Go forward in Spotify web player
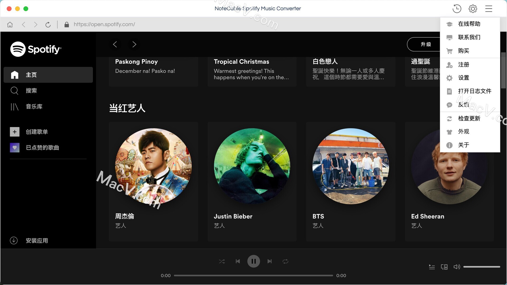This screenshot has height=285, width=507. tap(134, 44)
